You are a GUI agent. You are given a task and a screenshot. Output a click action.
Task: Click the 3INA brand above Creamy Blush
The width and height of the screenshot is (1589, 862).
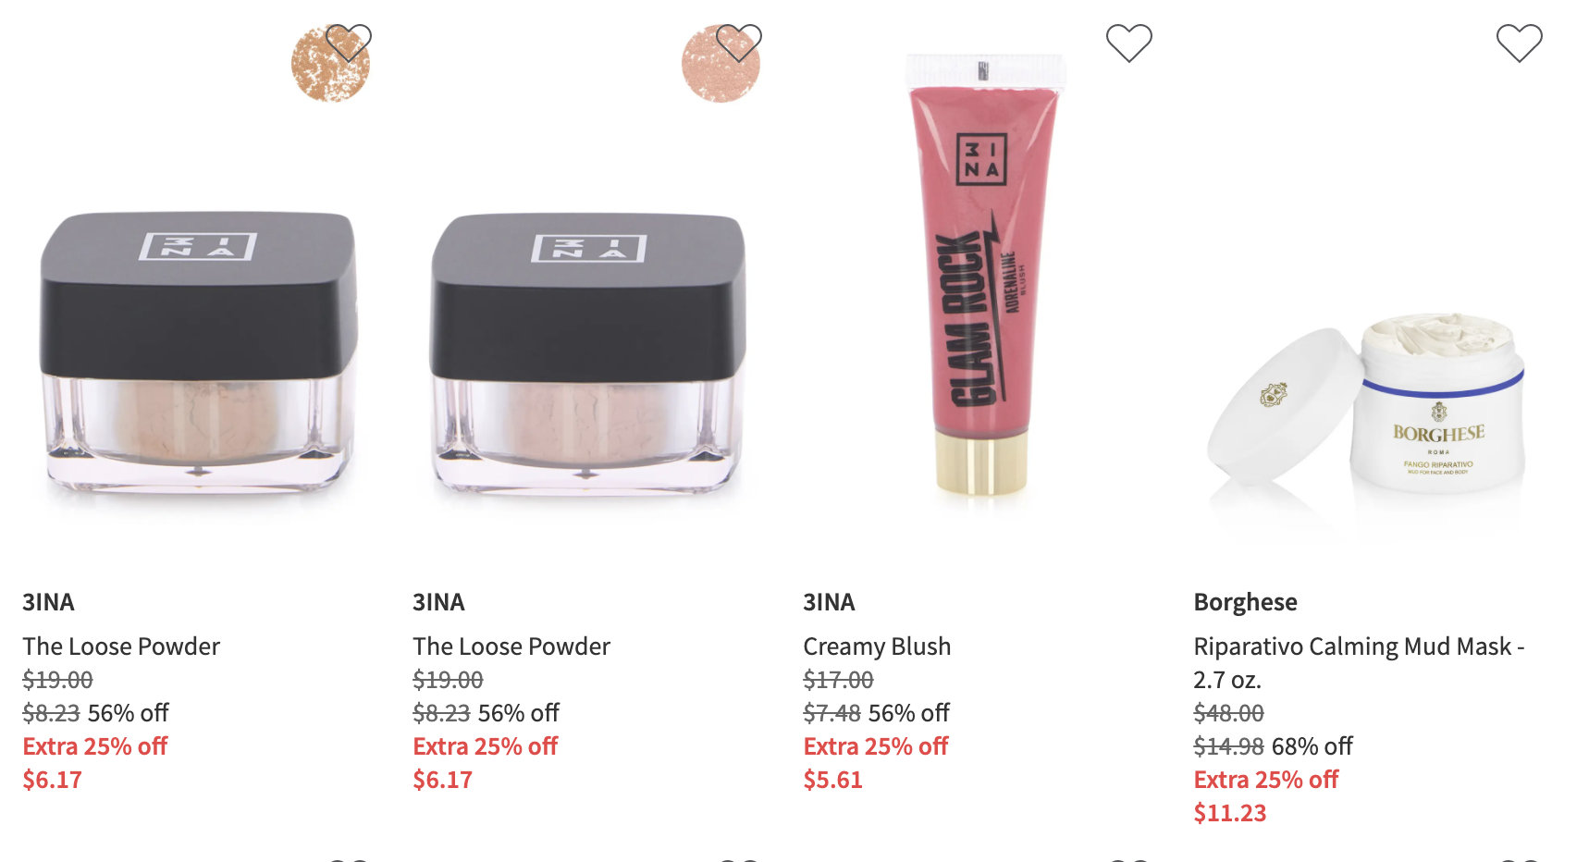click(829, 602)
